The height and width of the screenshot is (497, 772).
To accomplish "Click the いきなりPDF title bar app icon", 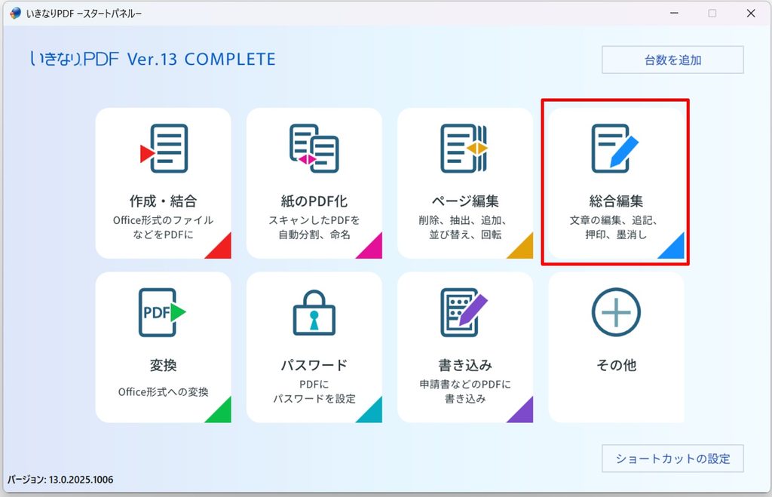I will (x=15, y=14).
